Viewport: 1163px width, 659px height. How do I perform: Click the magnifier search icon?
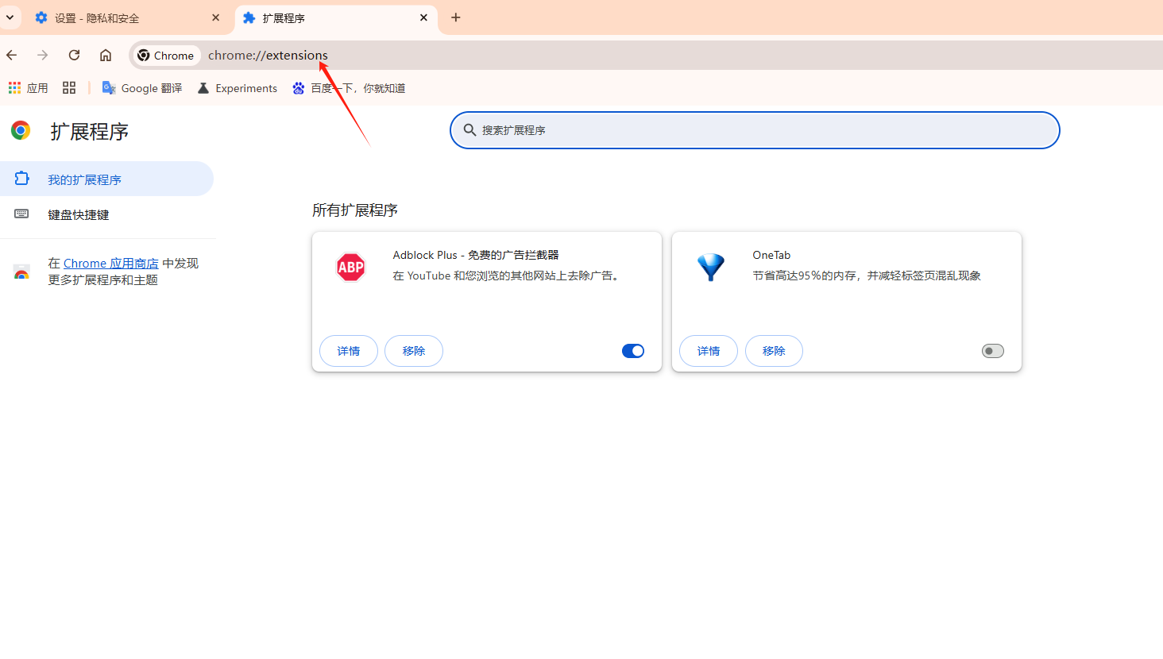coord(469,130)
